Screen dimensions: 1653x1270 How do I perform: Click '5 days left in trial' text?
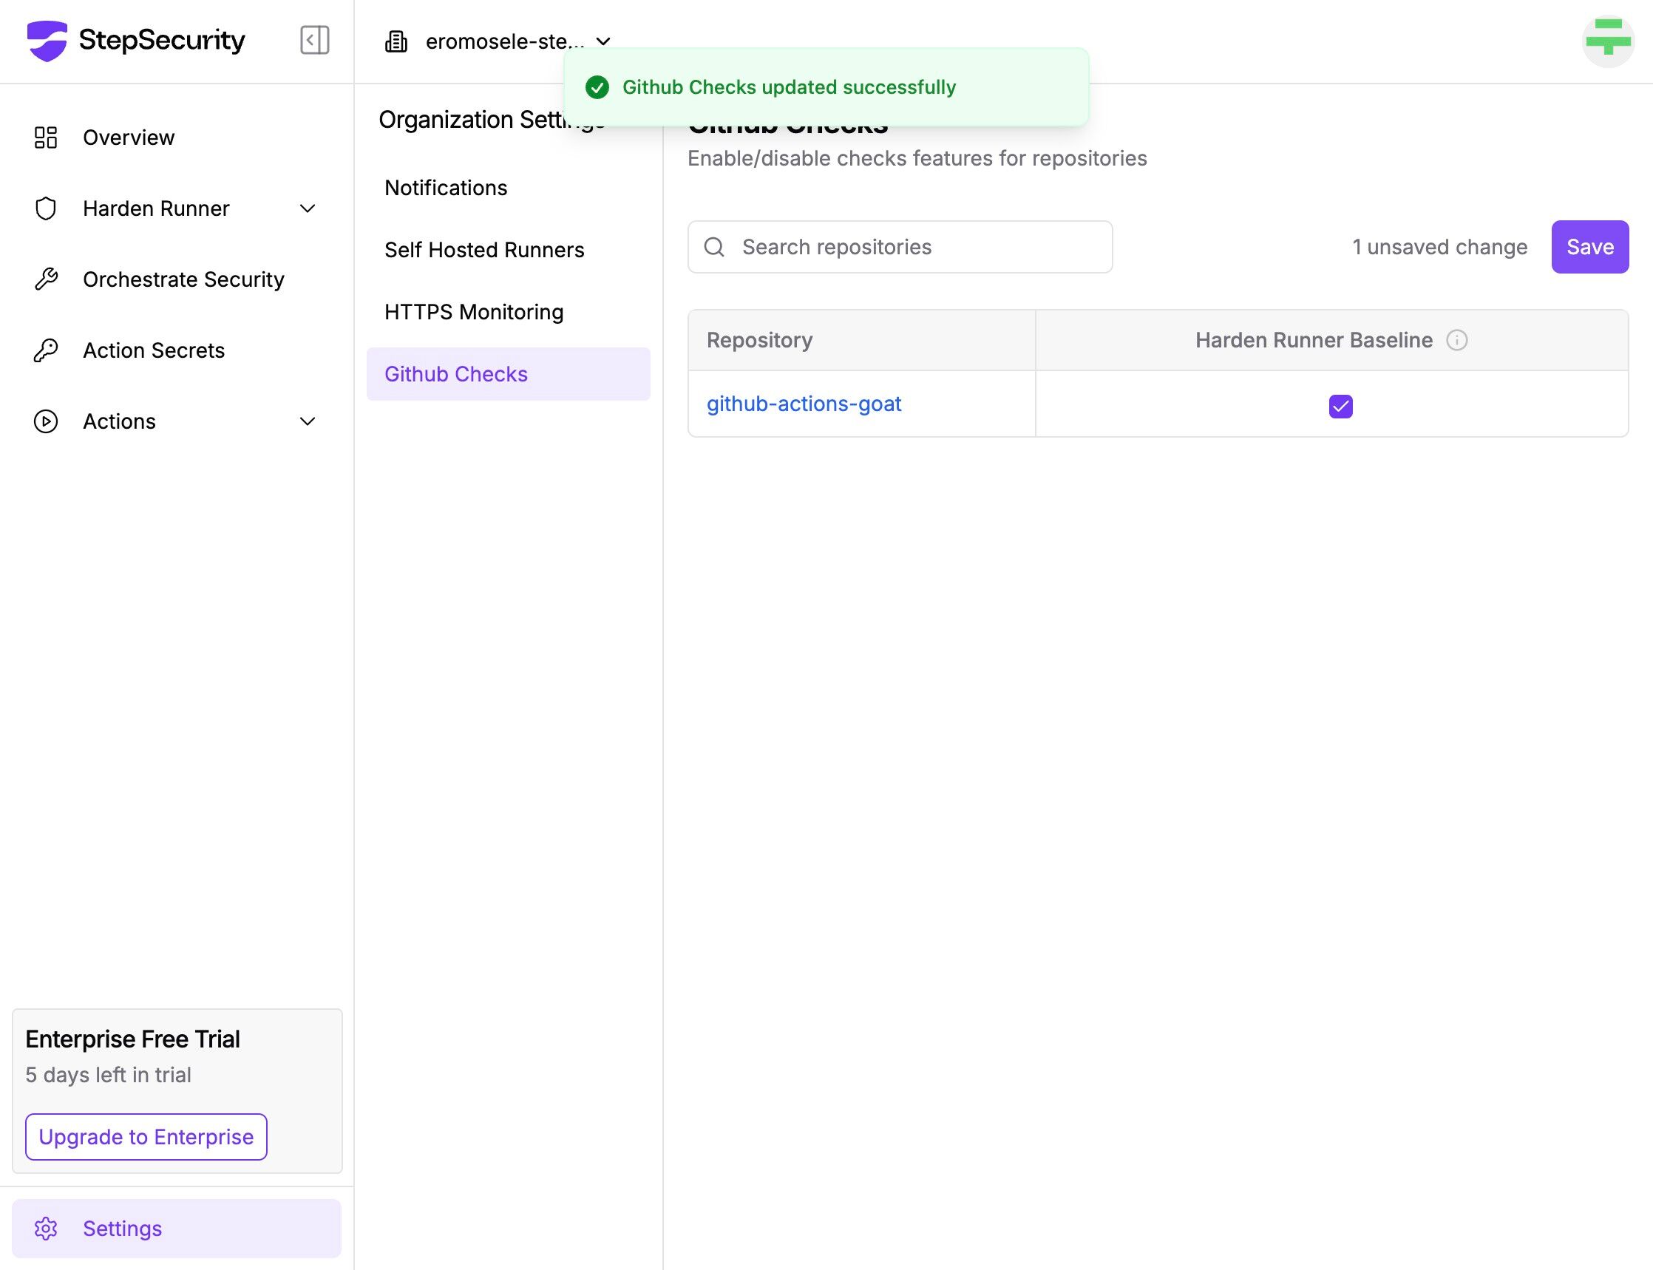click(x=108, y=1075)
